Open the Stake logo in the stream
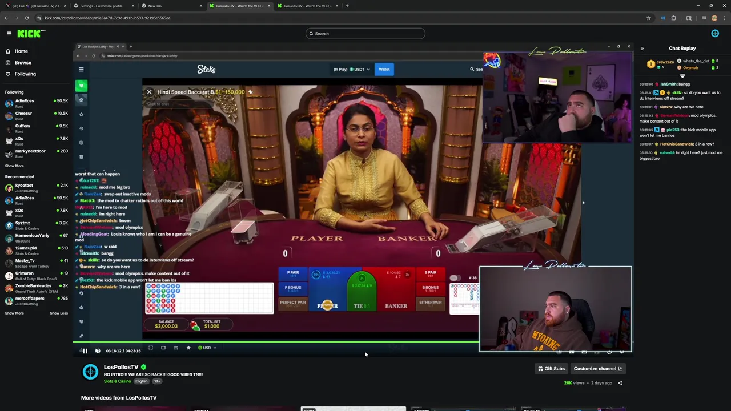731x411 pixels. [x=206, y=70]
